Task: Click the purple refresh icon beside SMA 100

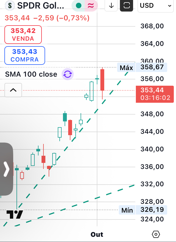Action: click(68, 74)
